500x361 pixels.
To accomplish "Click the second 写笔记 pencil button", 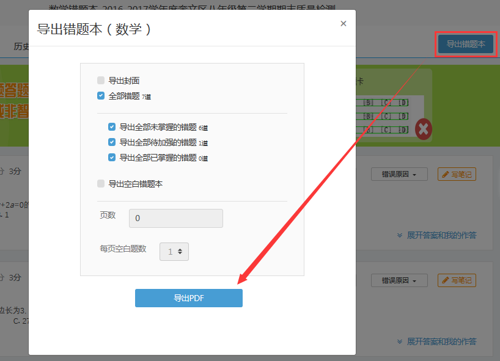I will coord(457,280).
